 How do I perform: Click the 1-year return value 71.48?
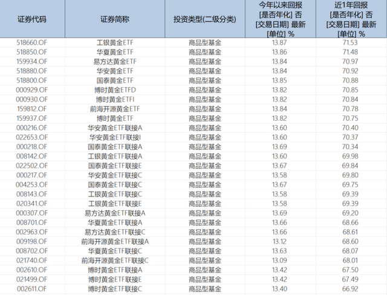click(350, 52)
